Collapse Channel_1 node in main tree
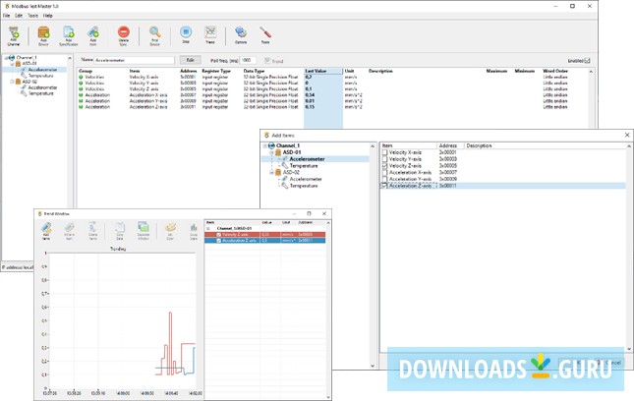634x401 pixels. (x=6, y=58)
